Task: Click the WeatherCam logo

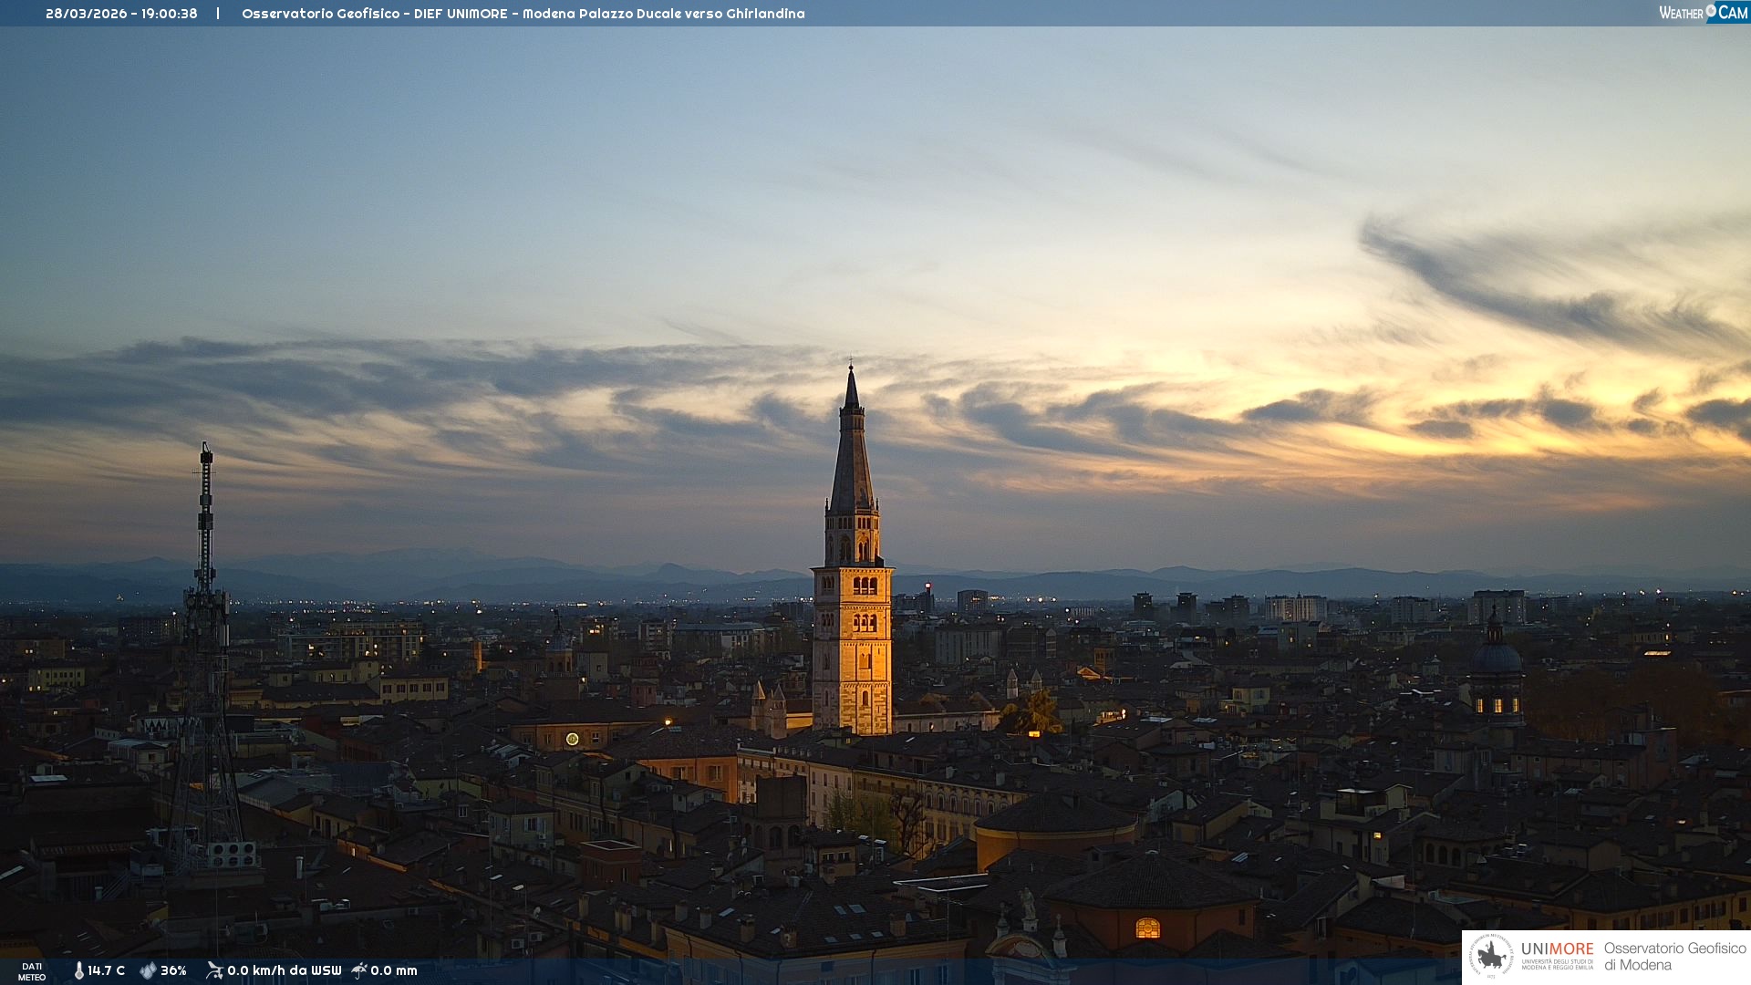Action: tap(1703, 13)
